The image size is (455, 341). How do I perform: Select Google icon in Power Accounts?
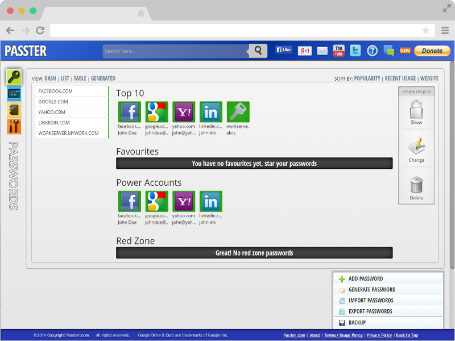[x=157, y=201]
